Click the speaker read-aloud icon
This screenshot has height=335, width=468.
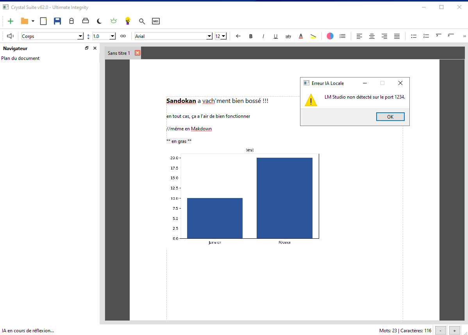[x=10, y=36]
